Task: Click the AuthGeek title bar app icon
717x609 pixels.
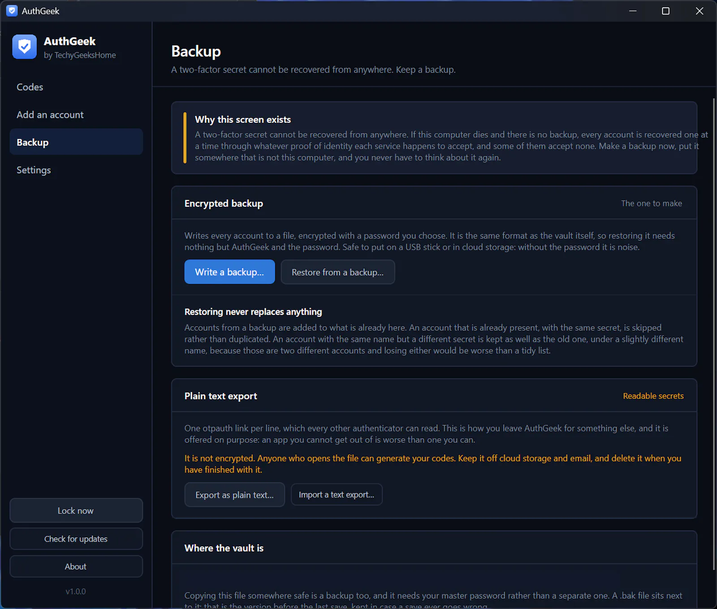Action: [x=12, y=11]
